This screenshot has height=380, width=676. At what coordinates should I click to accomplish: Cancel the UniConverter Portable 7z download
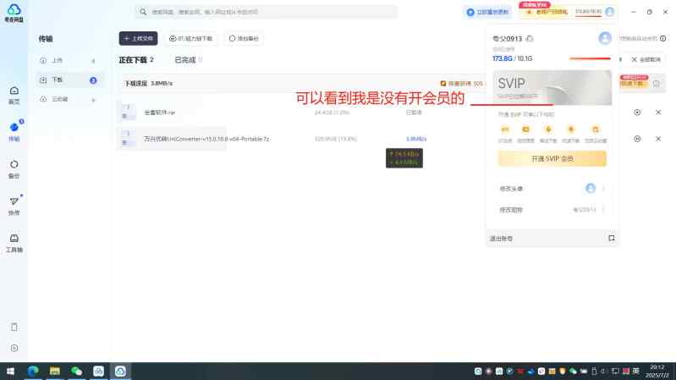658,139
